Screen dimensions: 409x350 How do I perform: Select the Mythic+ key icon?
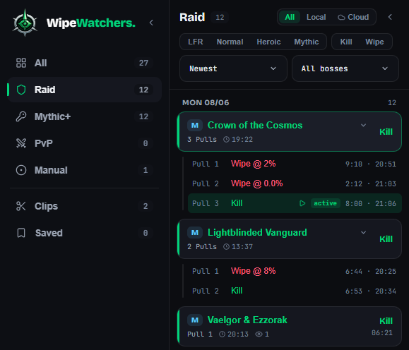pyautogui.click(x=21, y=116)
